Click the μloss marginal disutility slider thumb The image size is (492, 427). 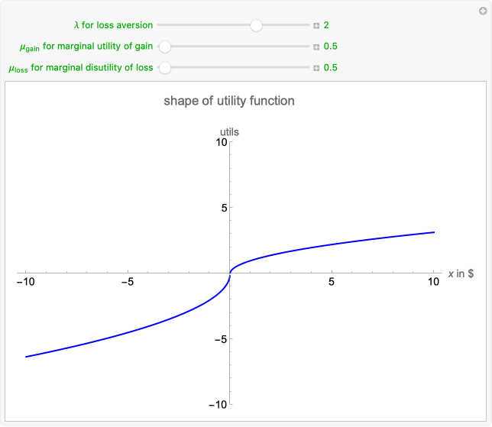pyautogui.click(x=164, y=68)
